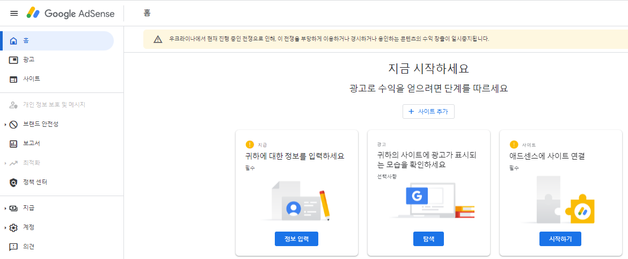
Task: Click the 정책 센터 shield icon
Action: click(x=13, y=182)
